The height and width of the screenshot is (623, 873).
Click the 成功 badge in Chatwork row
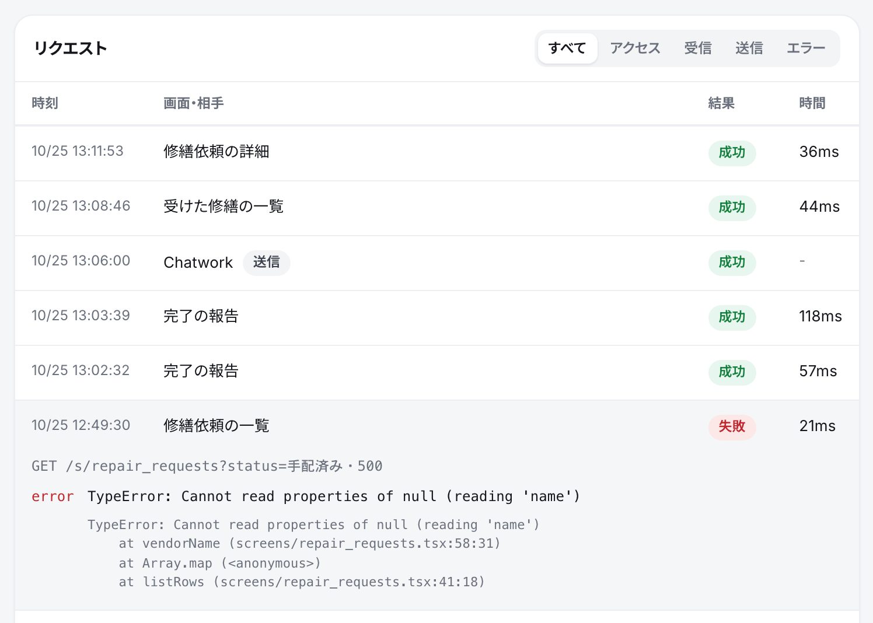pos(732,262)
